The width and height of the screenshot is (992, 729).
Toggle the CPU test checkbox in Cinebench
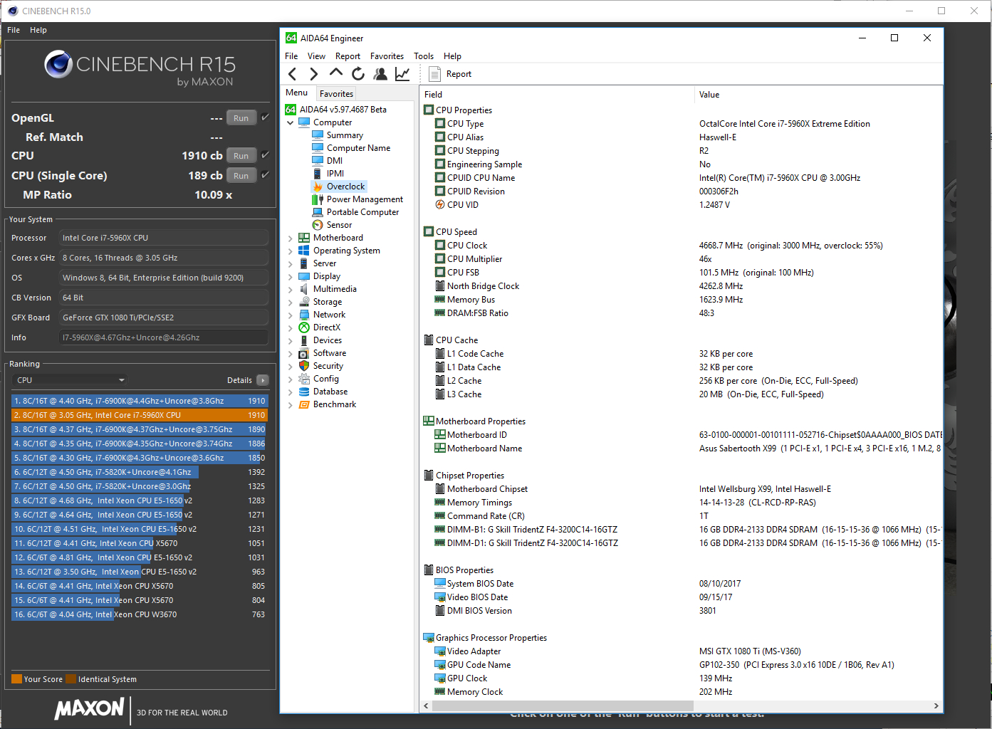(x=265, y=155)
